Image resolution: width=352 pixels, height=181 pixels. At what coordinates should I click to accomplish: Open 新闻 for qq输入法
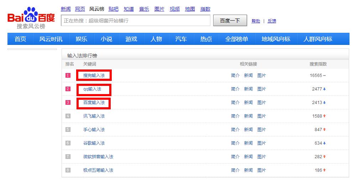tap(248, 89)
